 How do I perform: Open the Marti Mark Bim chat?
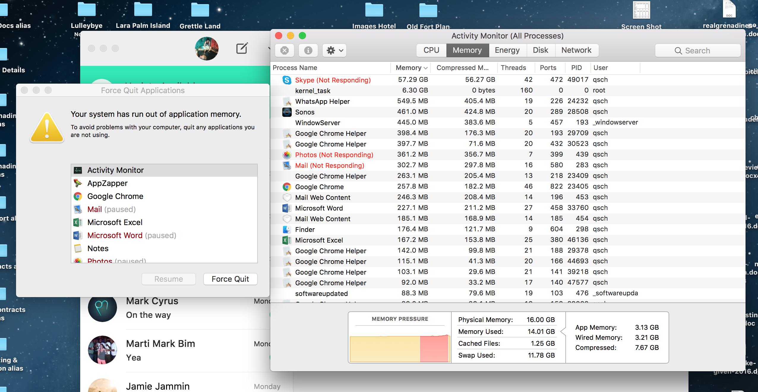click(175, 350)
